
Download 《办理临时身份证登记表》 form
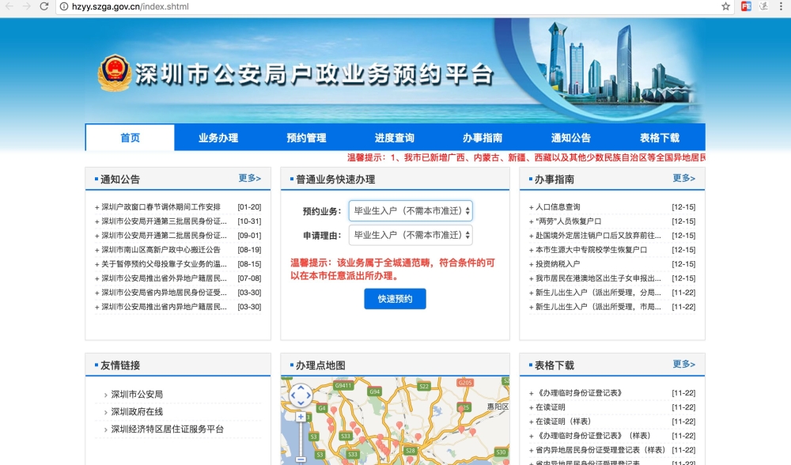tap(580, 393)
